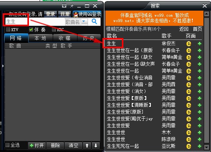
Task: Click the magnifier search icon
Action: point(94,21)
